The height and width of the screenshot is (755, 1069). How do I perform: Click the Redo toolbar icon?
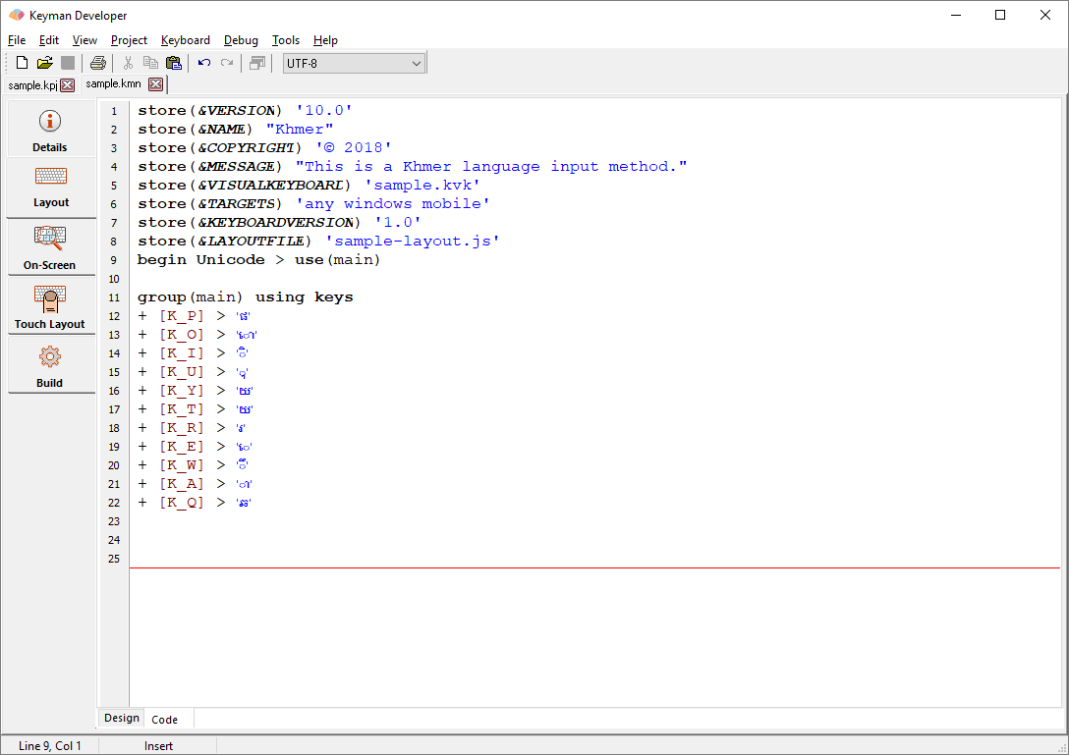pyautogui.click(x=227, y=64)
